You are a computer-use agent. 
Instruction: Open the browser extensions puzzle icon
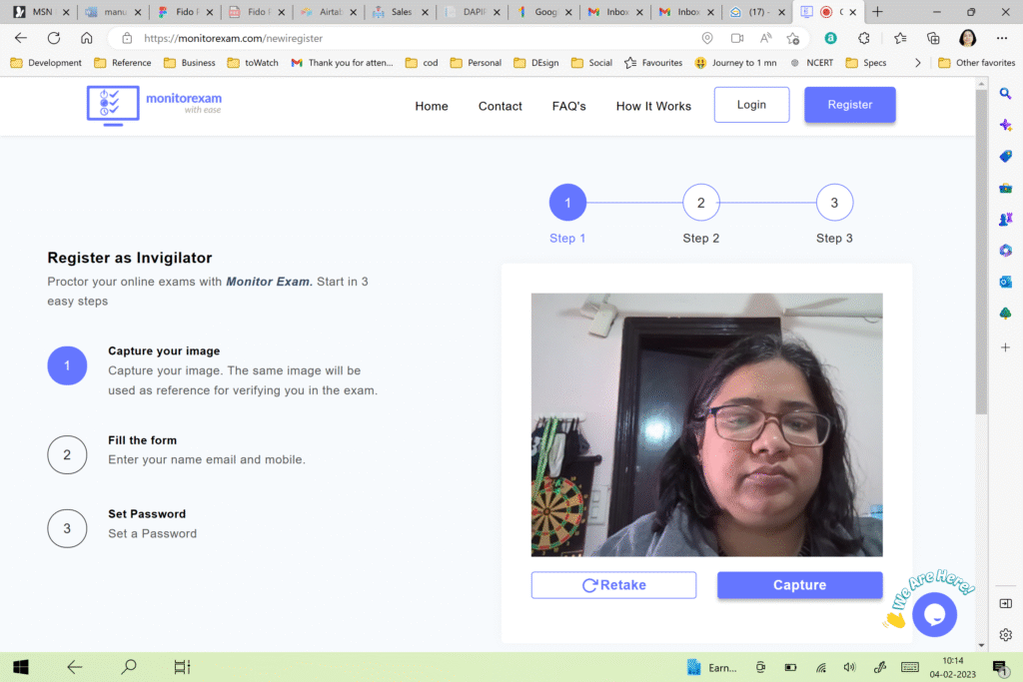(x=865, y=38)
